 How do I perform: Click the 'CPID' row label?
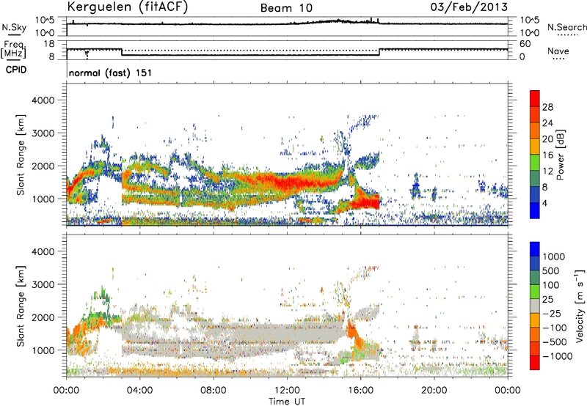point(16,70)
